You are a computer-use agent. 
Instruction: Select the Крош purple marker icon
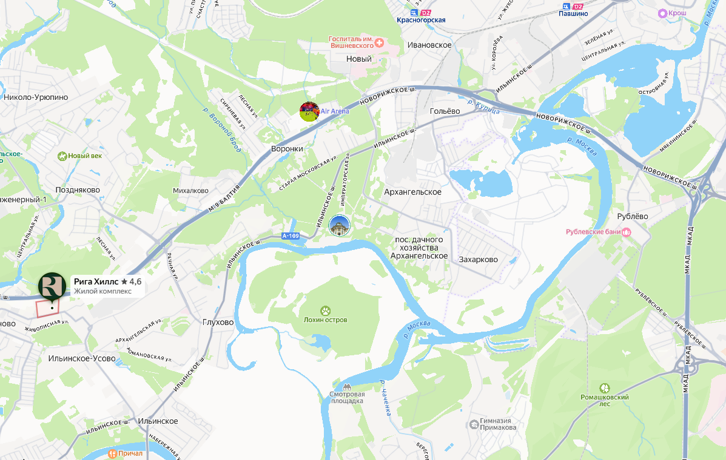(662, 13)
